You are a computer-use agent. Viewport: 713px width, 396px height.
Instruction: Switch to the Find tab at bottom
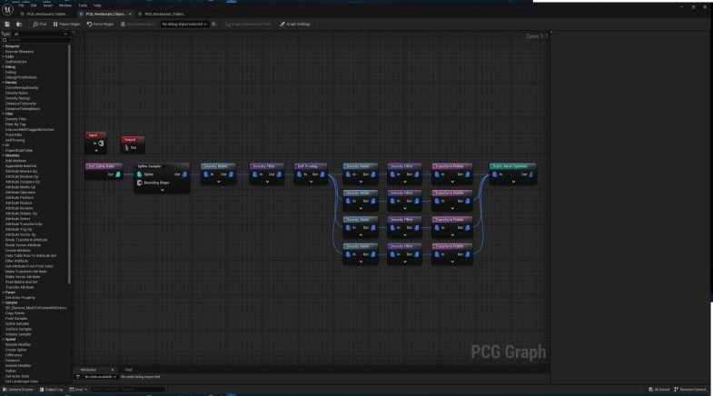point(129,370)
